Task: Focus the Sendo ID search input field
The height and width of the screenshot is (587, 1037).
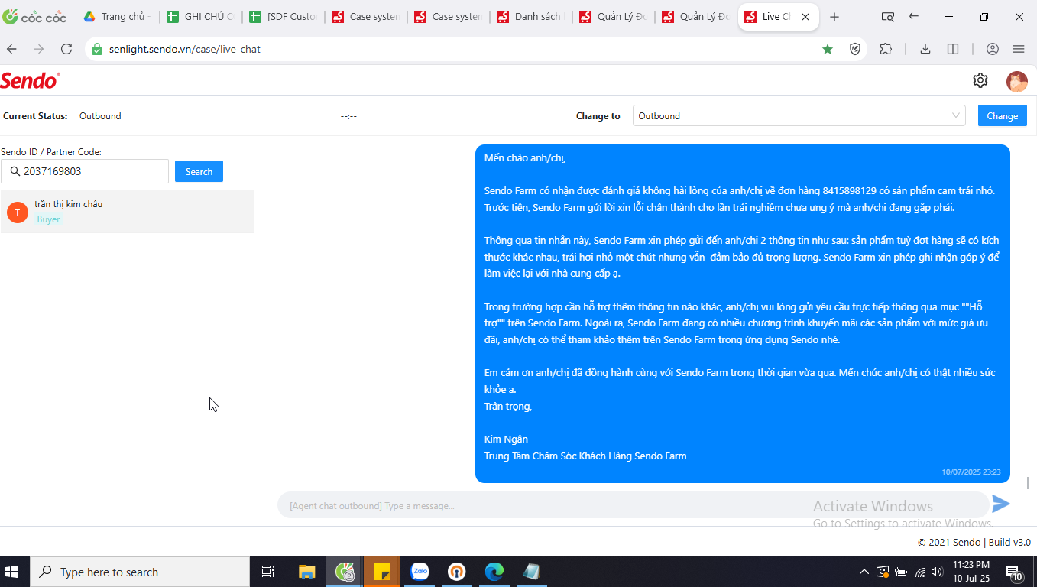Action: tap(85, 171)
